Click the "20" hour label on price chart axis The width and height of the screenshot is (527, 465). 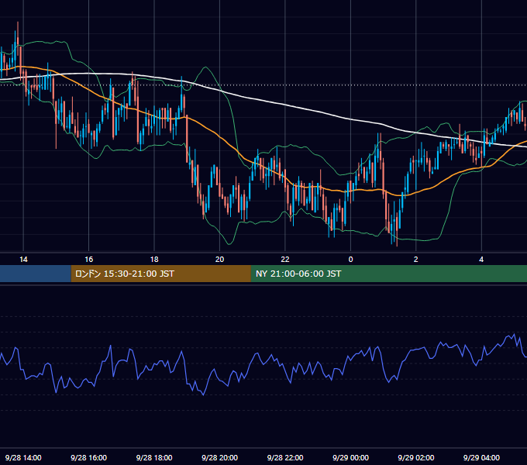point(219,260)
